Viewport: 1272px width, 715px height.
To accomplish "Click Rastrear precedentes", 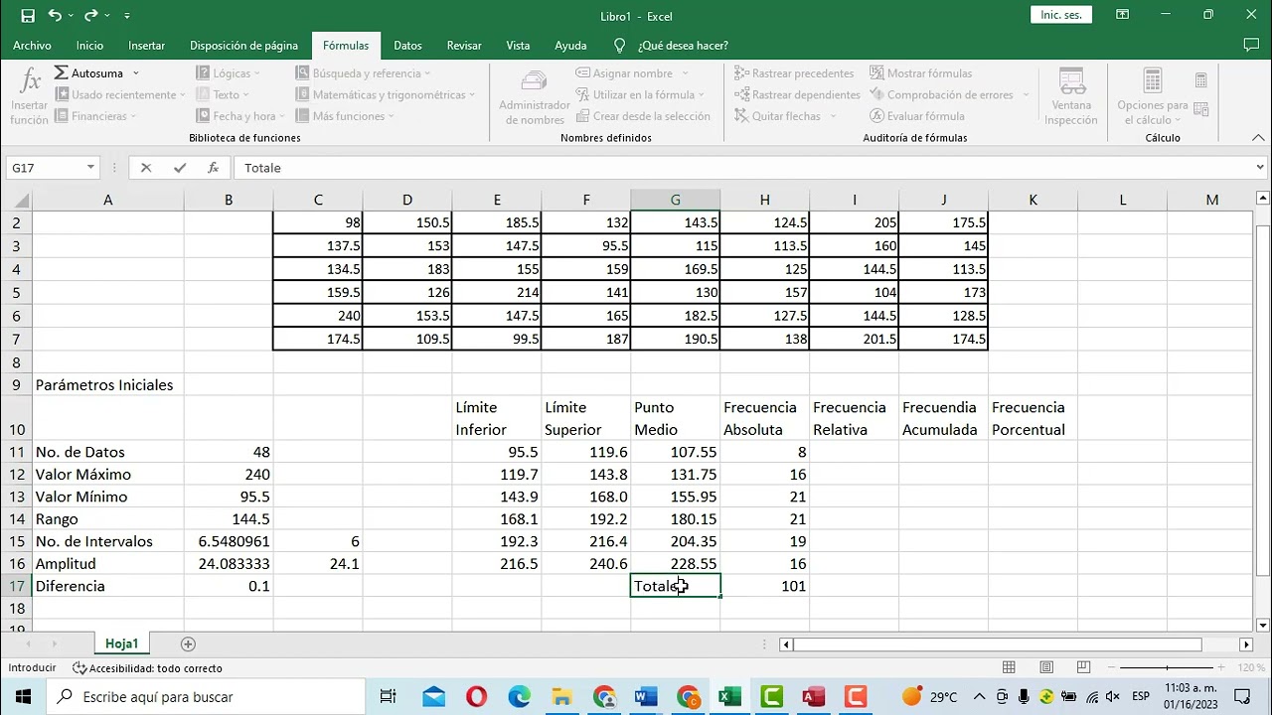I will click(x=794, y=72).
